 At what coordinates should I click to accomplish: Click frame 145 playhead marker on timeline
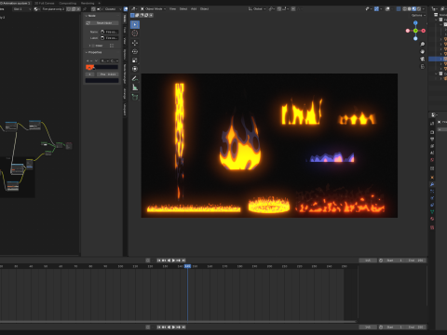coord(187,266)
